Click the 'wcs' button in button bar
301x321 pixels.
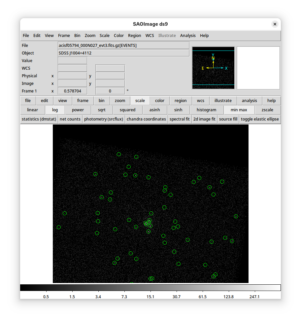point(201,101)
